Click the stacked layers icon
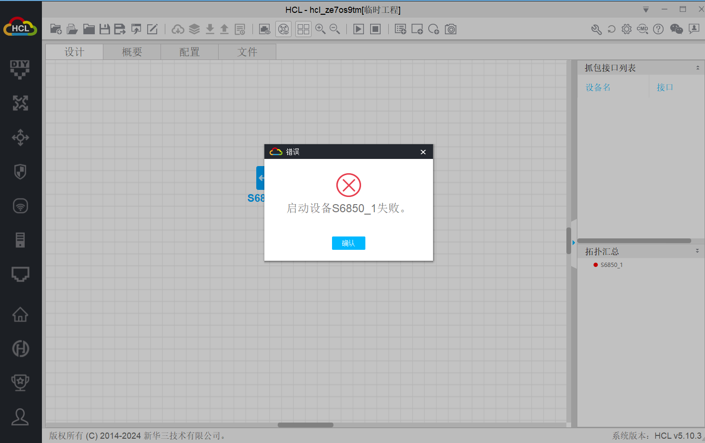705x443 pixels. 194,29
